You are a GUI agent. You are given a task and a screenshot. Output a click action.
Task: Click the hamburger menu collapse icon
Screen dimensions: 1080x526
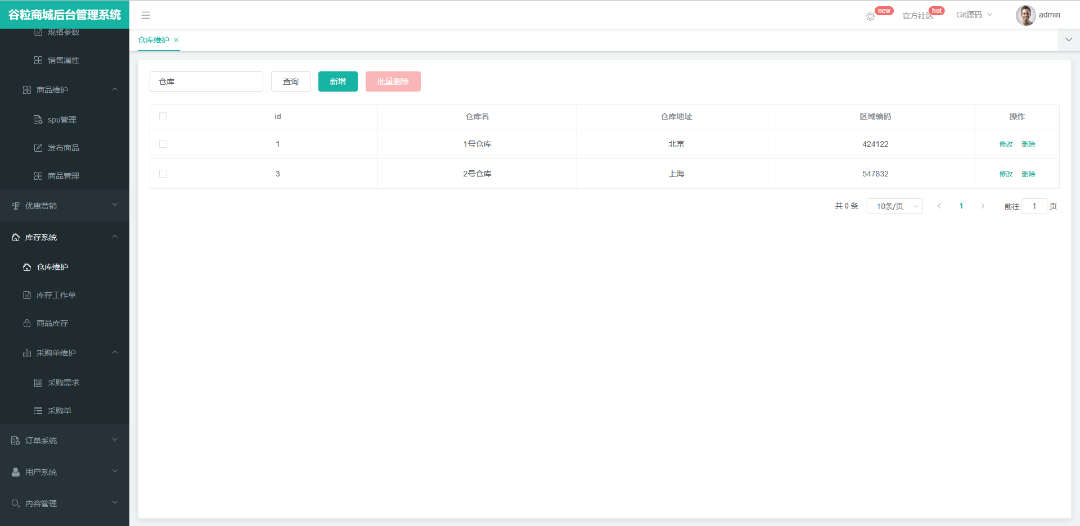coord(146,15)
